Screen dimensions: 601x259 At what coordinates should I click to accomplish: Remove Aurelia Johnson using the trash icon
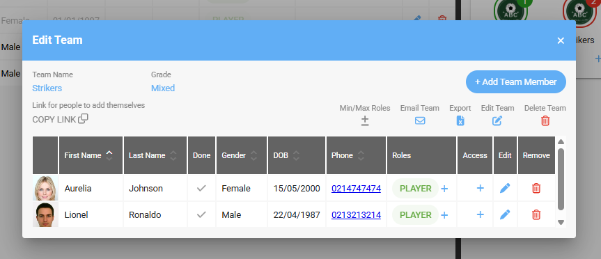pos(536,188)
